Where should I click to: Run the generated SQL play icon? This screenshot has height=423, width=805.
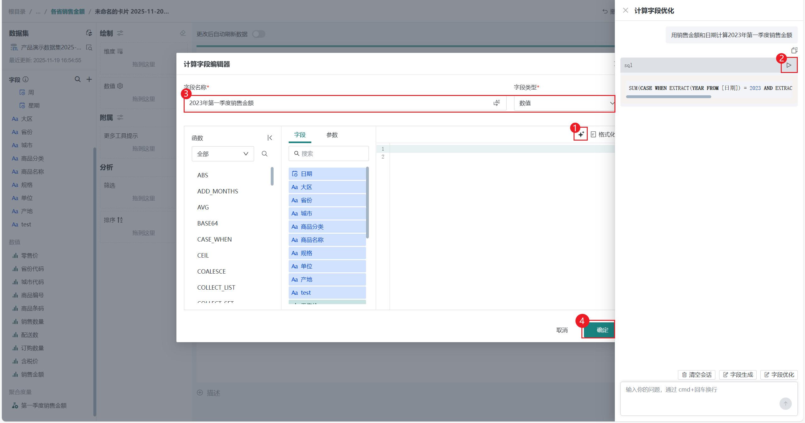click(789, 65)
